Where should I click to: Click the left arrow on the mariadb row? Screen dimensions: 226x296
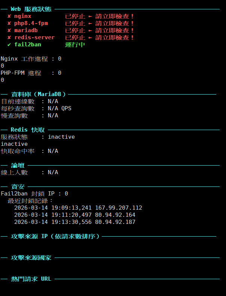coord(90,31)
